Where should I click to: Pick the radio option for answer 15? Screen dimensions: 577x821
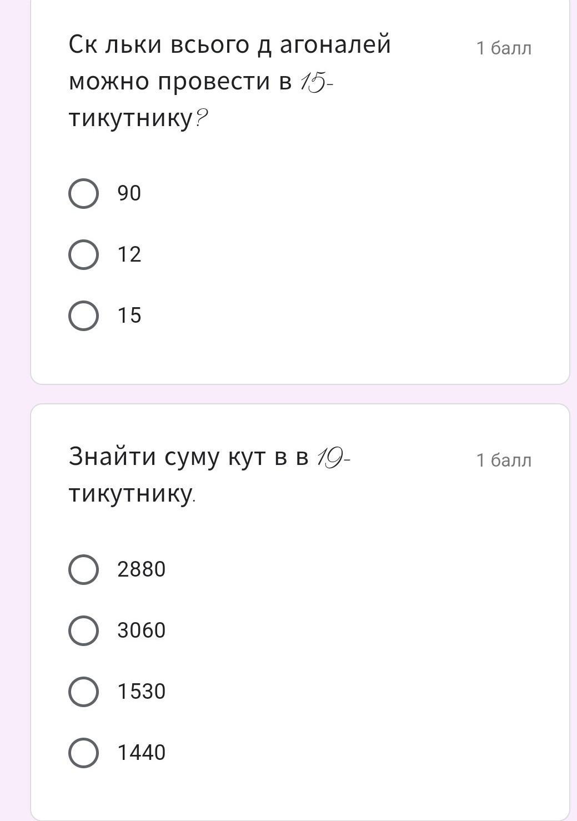(84, 316)
